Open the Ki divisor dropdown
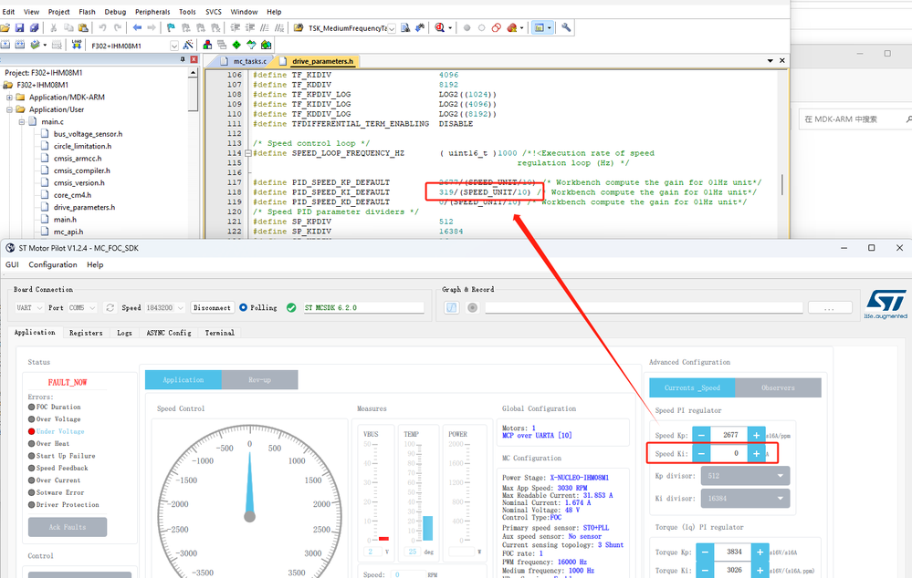This screenshot has height=578, width=912. (x=745, y=499)
